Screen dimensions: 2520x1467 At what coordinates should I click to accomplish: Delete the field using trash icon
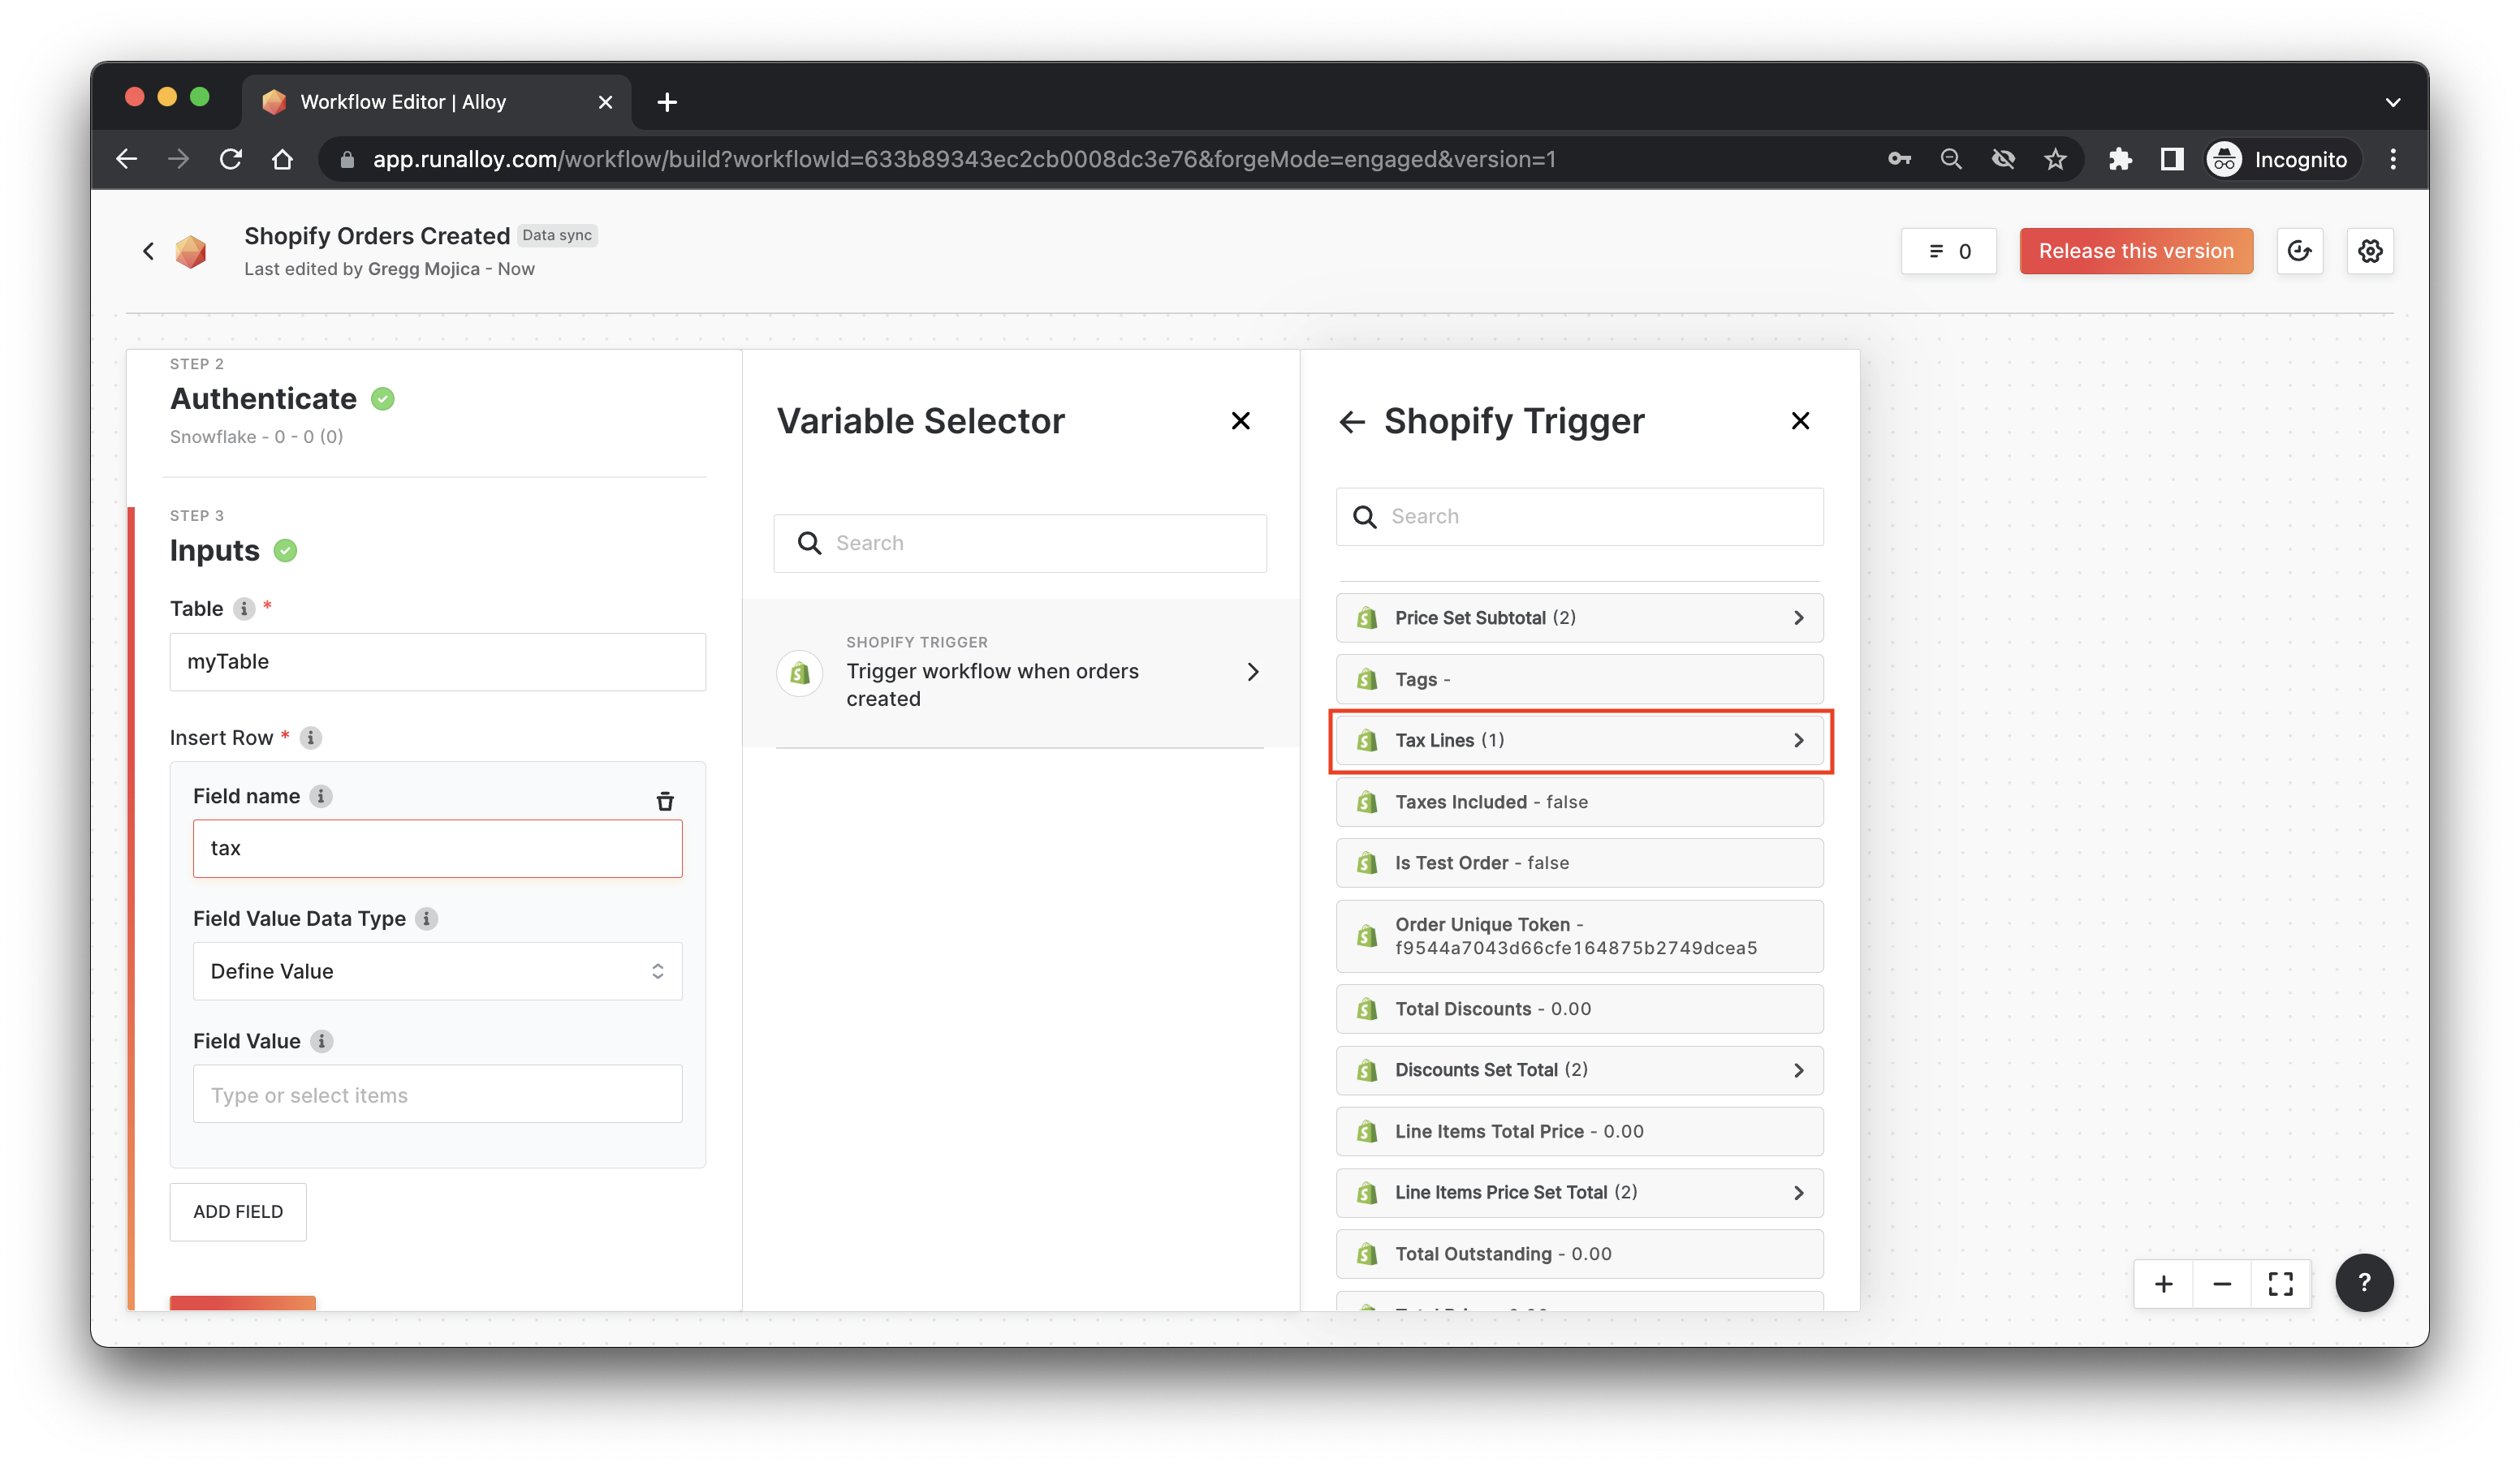click(664, 801)
